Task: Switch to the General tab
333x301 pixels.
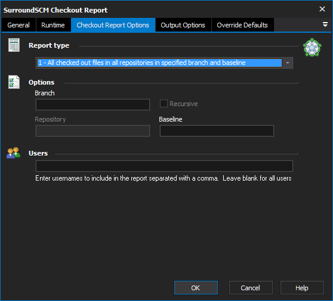Action: [x=18, y=25]
